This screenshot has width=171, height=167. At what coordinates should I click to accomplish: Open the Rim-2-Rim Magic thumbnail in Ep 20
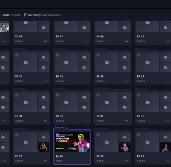tap(72, 142)
